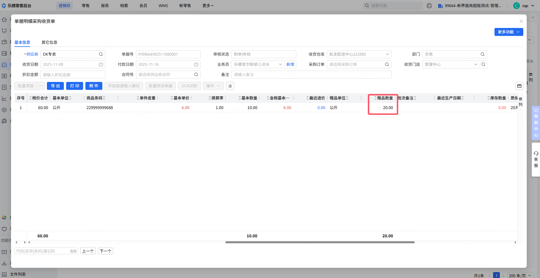Click the dollar sign sidebar icon
The image size is (540, 278).
coord(4,76)
